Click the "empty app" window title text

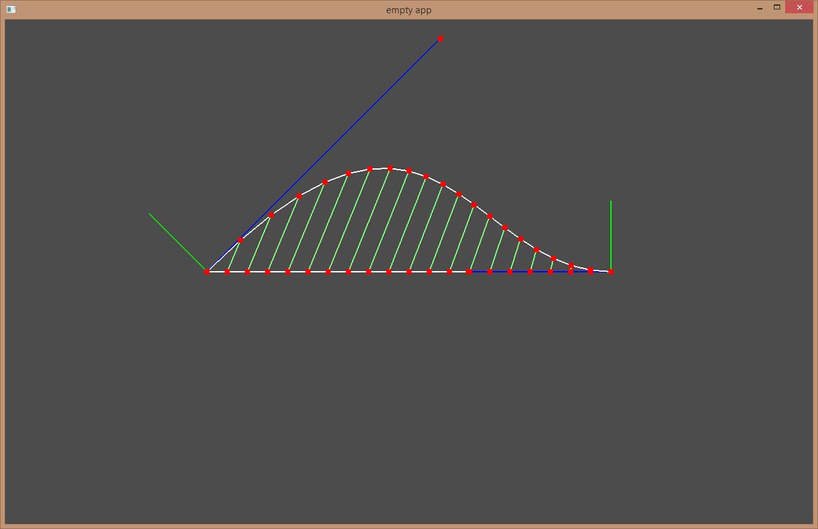click(408, 10)
